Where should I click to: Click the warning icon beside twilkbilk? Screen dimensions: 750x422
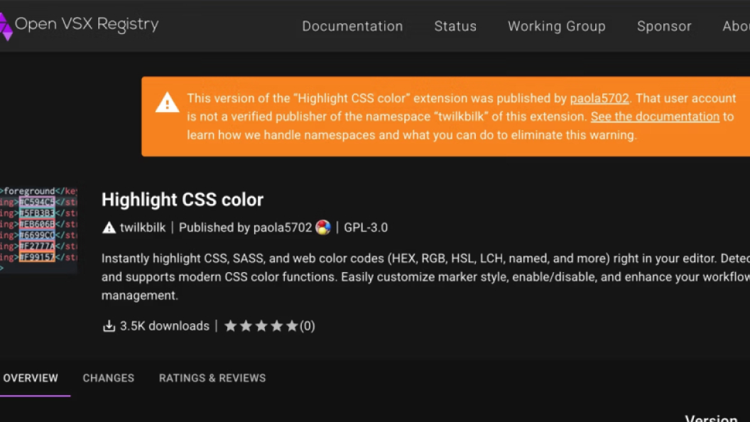(109, 228)
